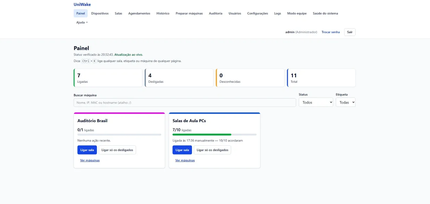Open the Dispositivos page

coord(100,13)
